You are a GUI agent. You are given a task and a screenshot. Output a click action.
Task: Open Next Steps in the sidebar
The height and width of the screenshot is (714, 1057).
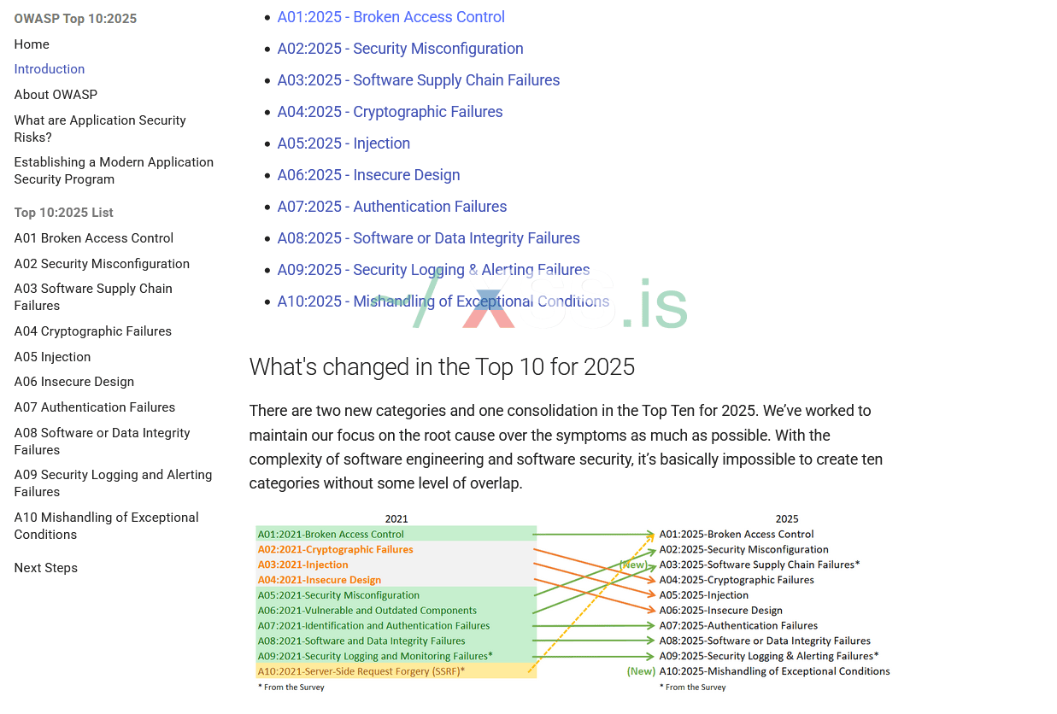46,568
